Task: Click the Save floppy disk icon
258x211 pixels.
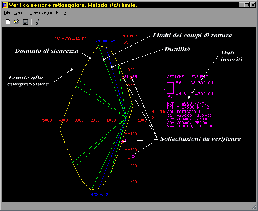Action: (x=25, y=22)
